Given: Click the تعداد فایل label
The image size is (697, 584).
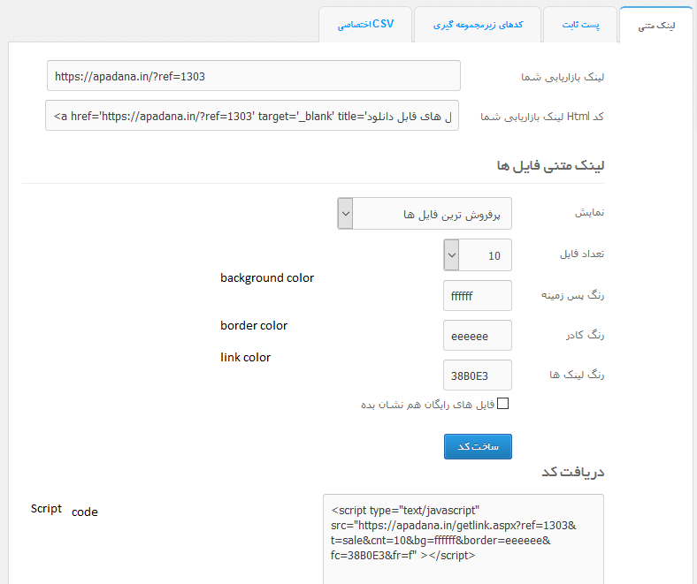Looking at the screenshot, I should click(582, 254).
